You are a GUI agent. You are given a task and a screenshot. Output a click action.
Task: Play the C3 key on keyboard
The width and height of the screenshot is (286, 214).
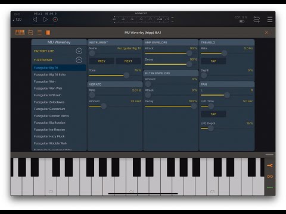[51, 186]
